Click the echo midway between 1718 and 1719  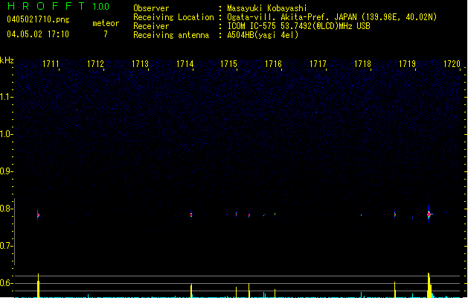(395, 215)
